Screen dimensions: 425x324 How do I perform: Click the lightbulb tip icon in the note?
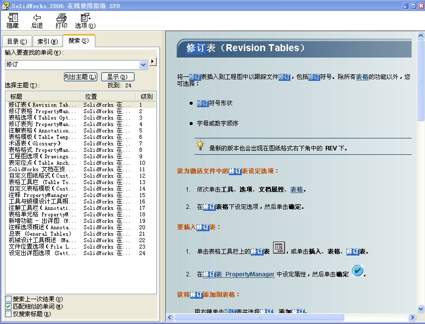tap(201, 144)
